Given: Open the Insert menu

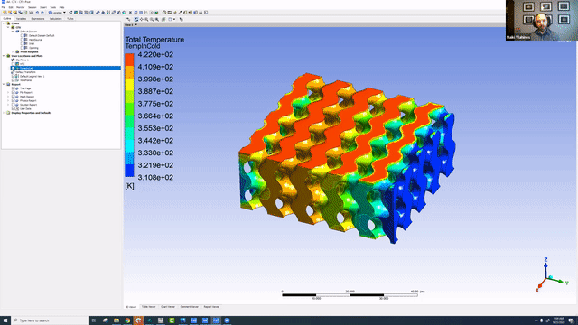Looking at the screenshot, I should click(x=43, y=7).
